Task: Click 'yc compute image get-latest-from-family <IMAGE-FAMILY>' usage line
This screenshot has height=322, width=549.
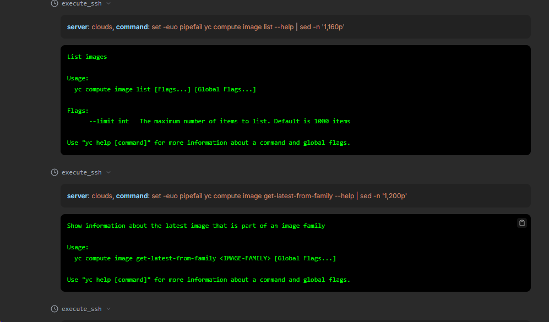Action: 205,258
